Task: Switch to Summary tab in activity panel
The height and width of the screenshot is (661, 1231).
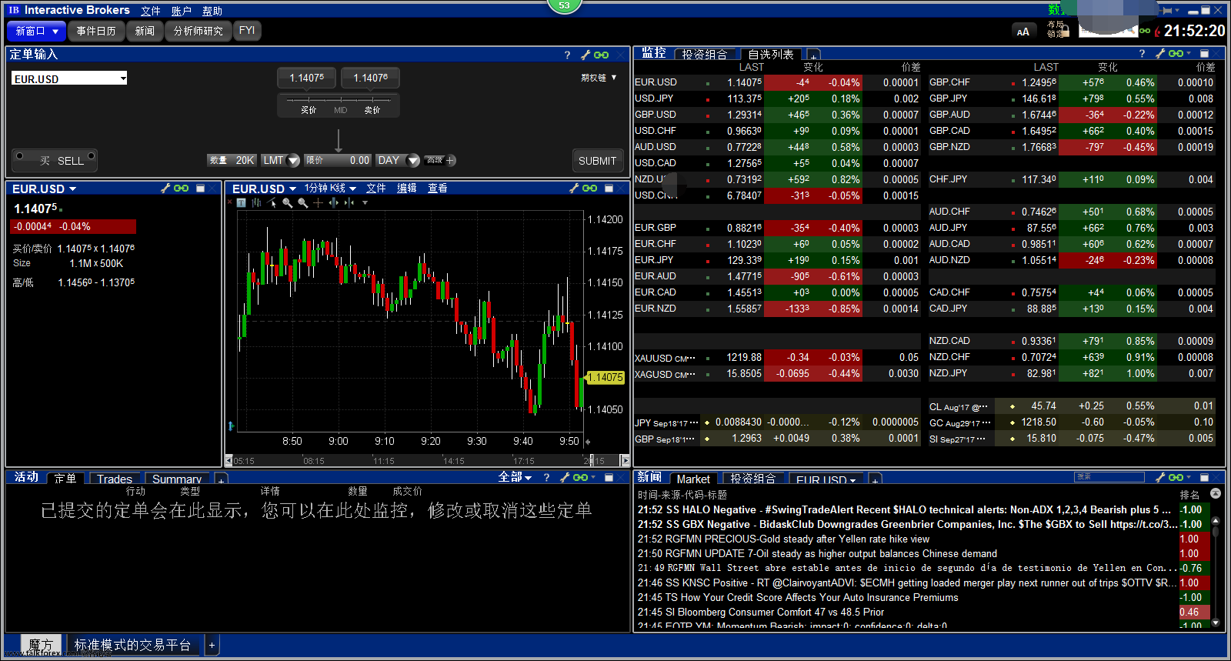Action: tap(177, 479)
